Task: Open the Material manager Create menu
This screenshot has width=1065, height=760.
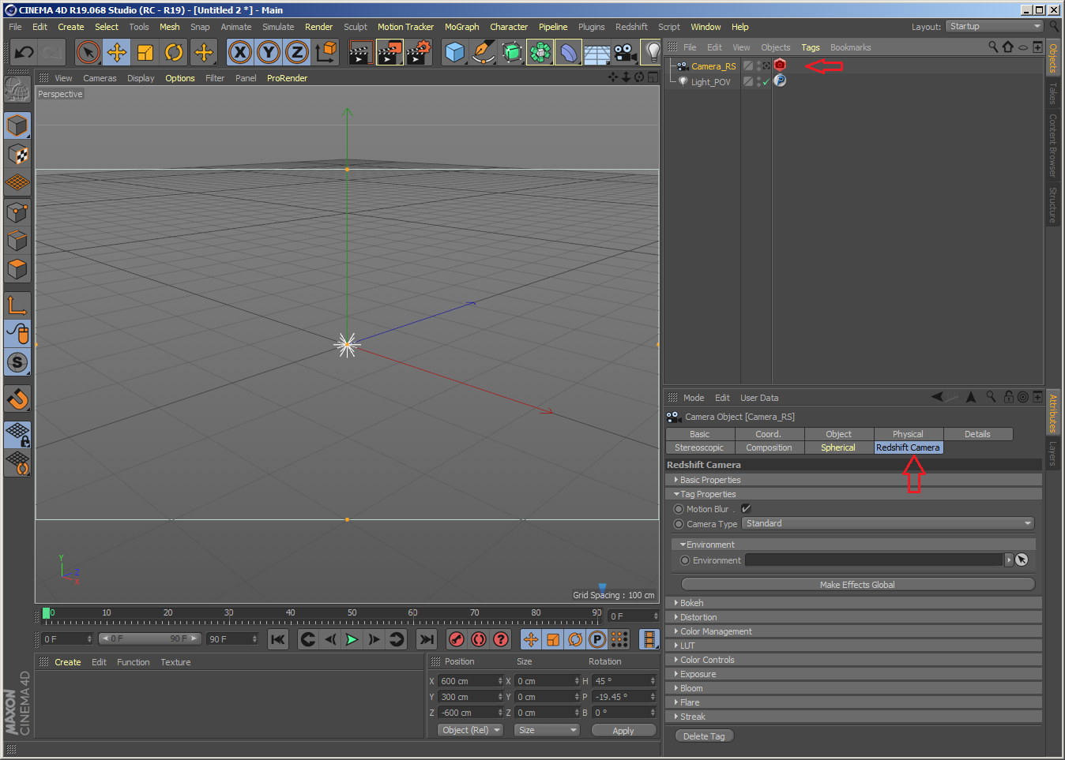Action: pos(68,662)
